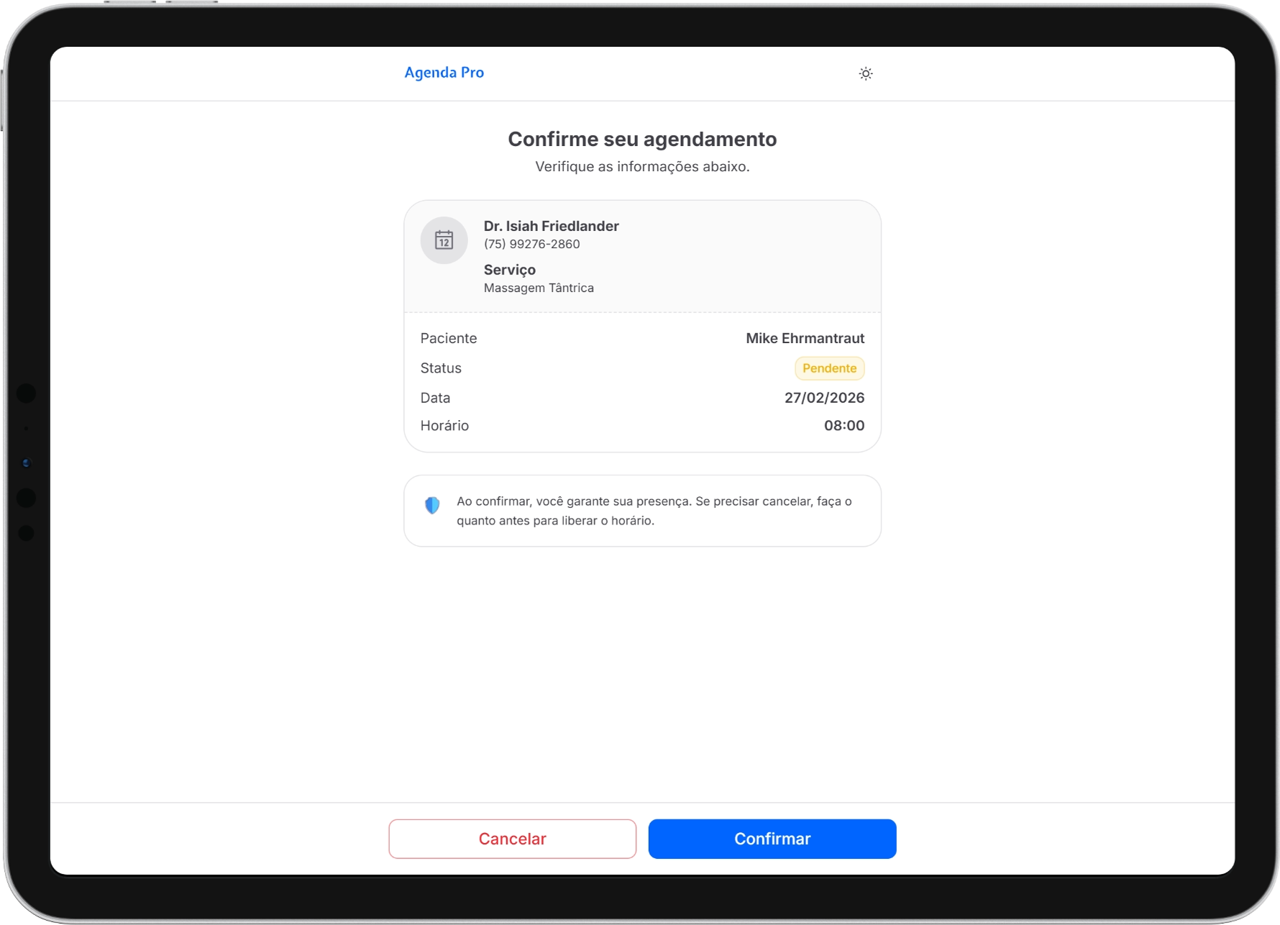Click the Horário label
The height and width of the screenshot is (925, 1280).
444,426
